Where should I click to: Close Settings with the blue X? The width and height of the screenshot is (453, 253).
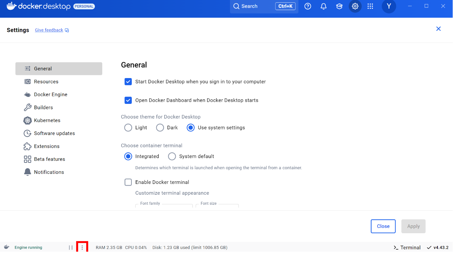[438, 29]
